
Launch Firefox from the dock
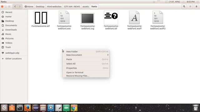coord(27,108)
